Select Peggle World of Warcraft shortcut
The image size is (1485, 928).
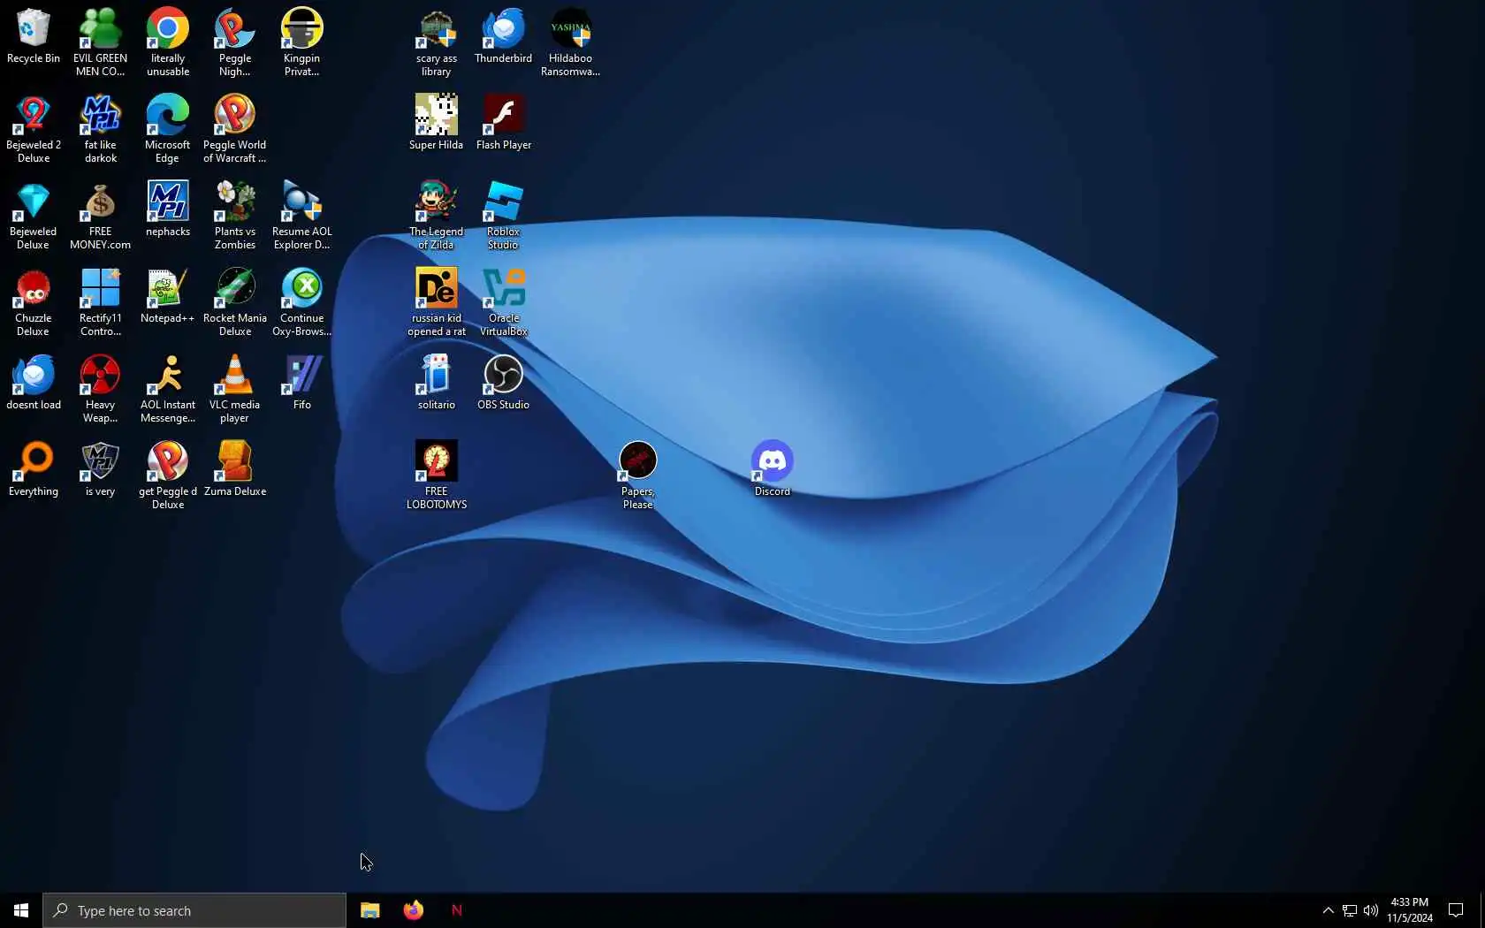pos(234,128)
